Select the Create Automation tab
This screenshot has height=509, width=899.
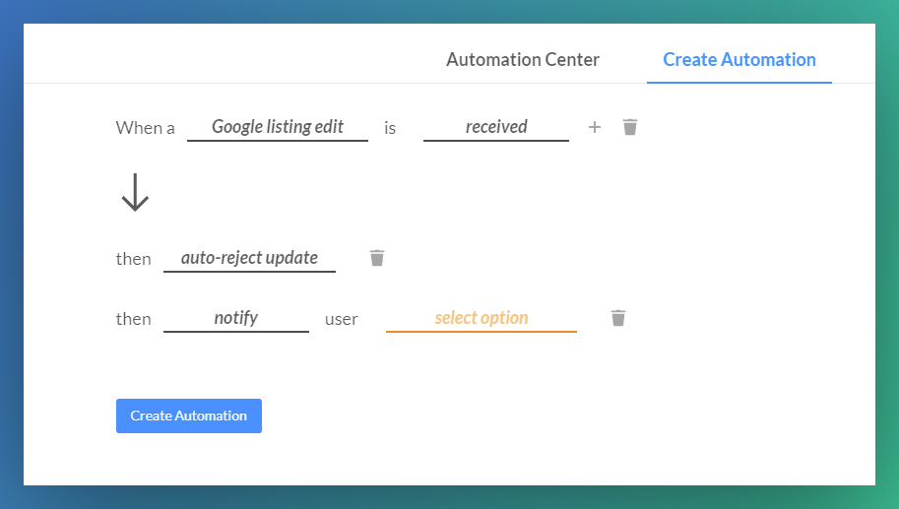click(739, 60)
